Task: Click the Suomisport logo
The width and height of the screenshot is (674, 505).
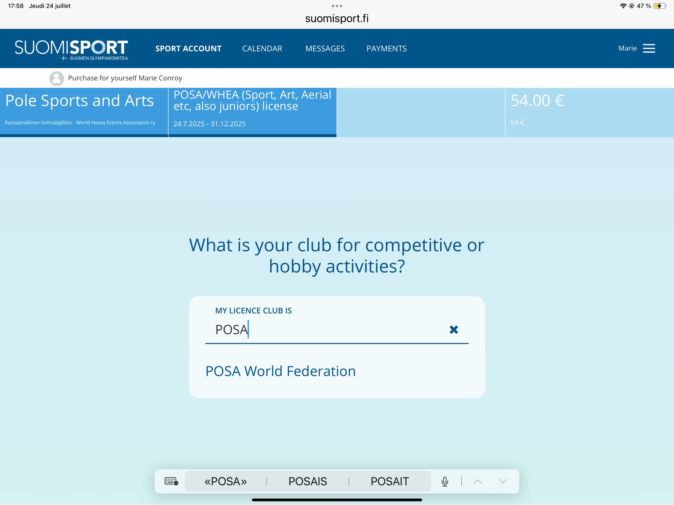Action: click(x=71, y=50)
